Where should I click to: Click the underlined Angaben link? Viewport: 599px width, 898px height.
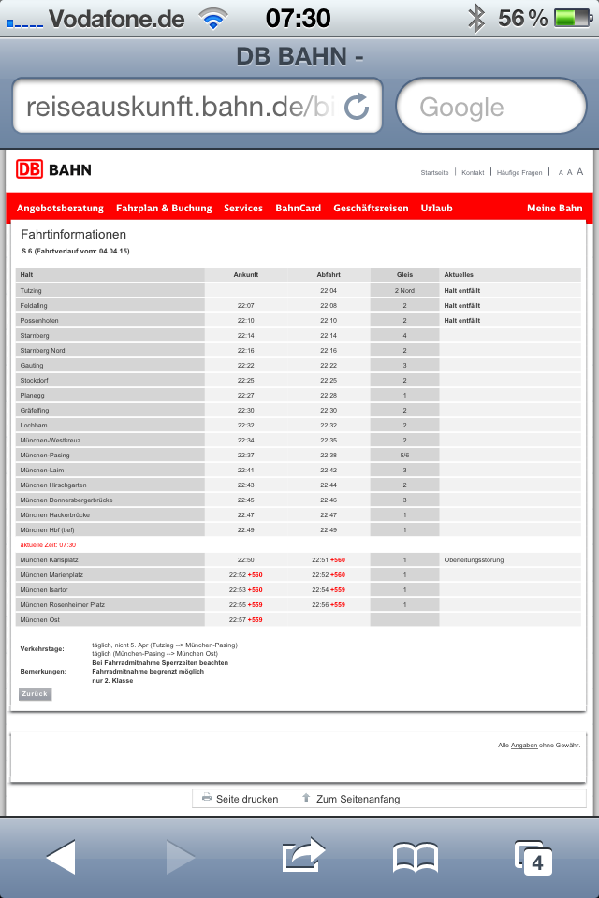click(x=524, y=746)
